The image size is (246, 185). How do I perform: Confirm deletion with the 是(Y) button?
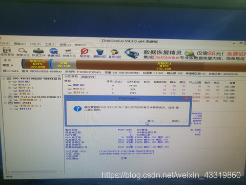tap(151, 121)
